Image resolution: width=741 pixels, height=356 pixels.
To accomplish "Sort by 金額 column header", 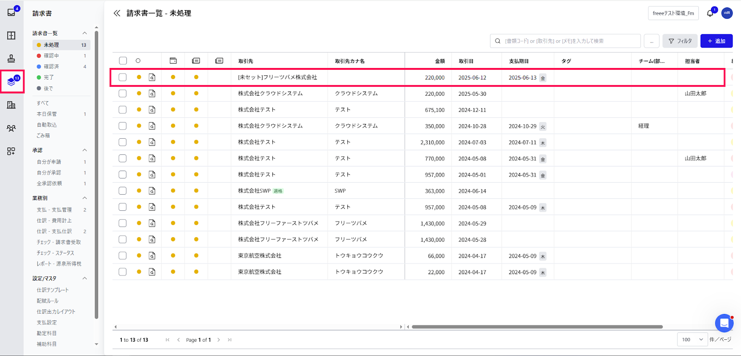I will coord(440,61).
